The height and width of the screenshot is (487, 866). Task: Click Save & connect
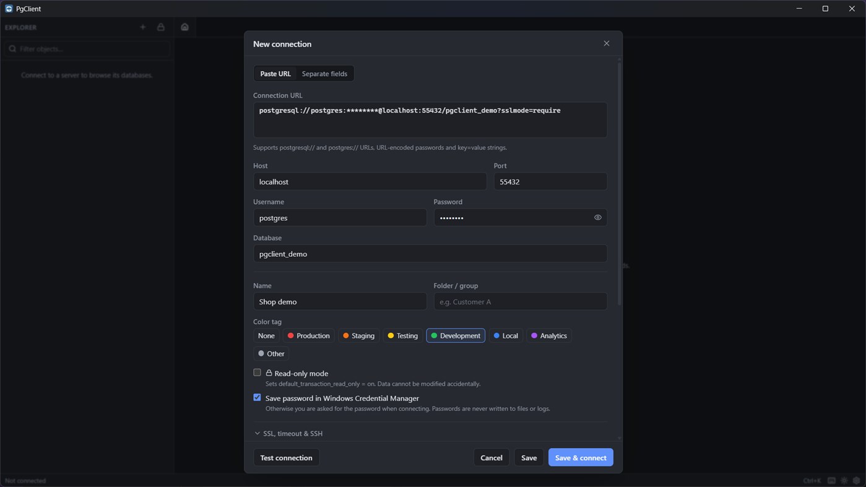click(x=581, y=457)
